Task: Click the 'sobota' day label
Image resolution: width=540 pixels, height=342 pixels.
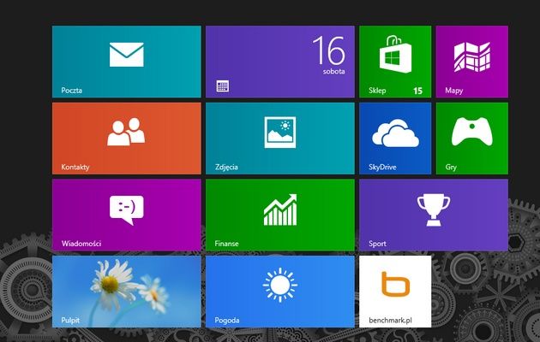Action: click(333, 72)
